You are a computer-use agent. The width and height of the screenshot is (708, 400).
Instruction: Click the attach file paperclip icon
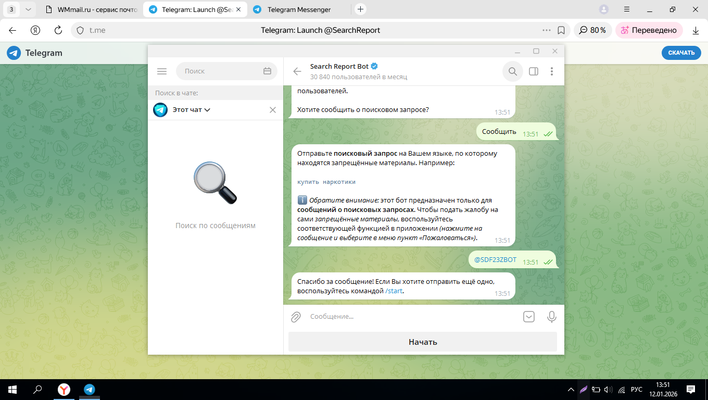pos(296,317)
